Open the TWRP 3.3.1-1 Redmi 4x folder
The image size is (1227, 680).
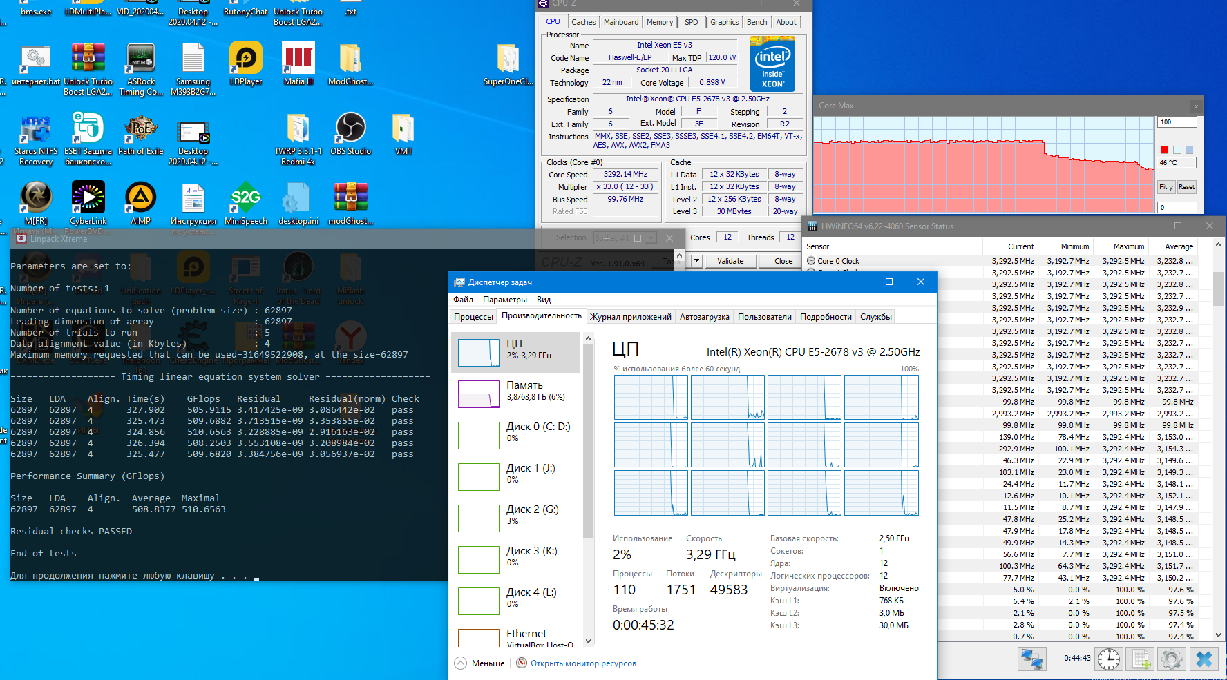(x=298, y=139)
